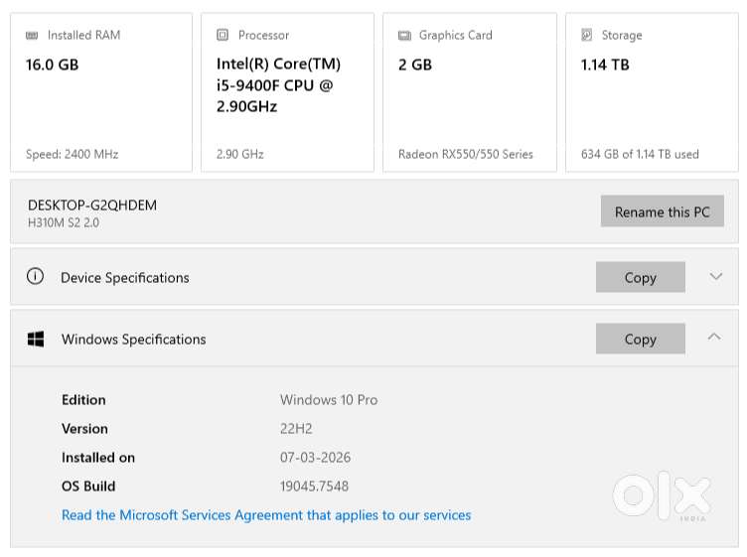Select the 22H2 version value
This screenshot has height=557, width=747.
[296, 429]
